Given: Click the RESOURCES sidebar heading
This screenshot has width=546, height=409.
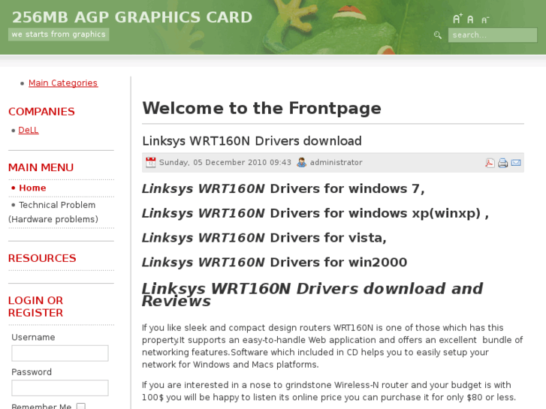Looking at the screenshot, I should click(x=42, y=258).
